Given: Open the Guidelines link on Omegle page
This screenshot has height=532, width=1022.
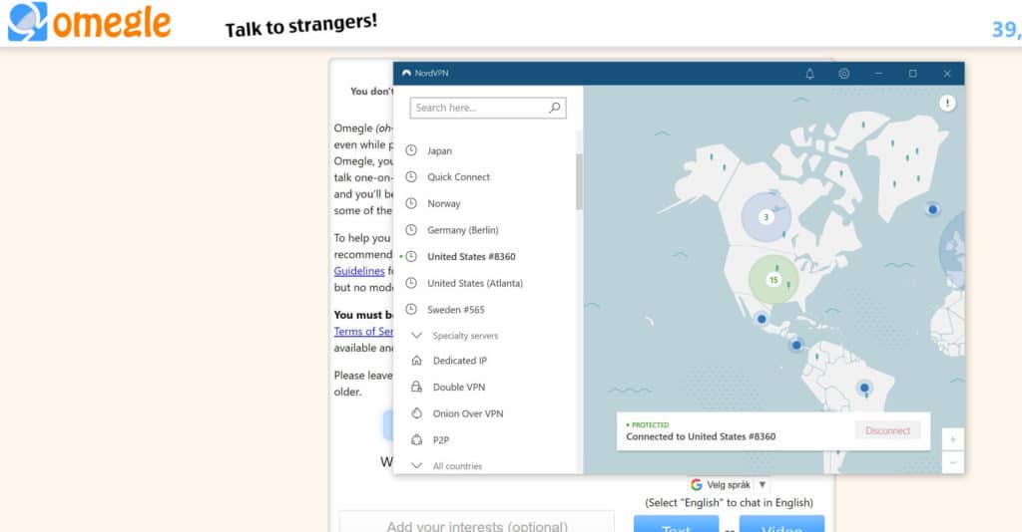Looking at the screenshot, I should [x=359, y=271].
